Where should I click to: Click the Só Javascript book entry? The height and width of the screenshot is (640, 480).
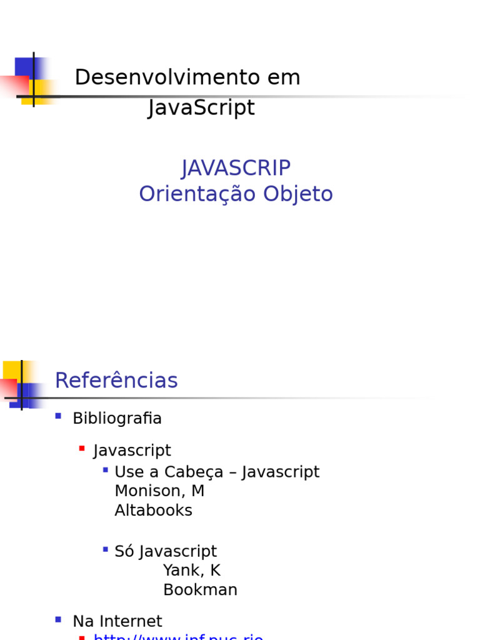(166, 551)
